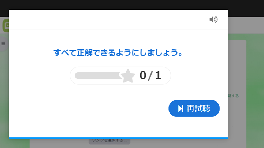Click the blue progress line under dialog
The height and width of the screenshot is (148, 264).
[118, 138]
